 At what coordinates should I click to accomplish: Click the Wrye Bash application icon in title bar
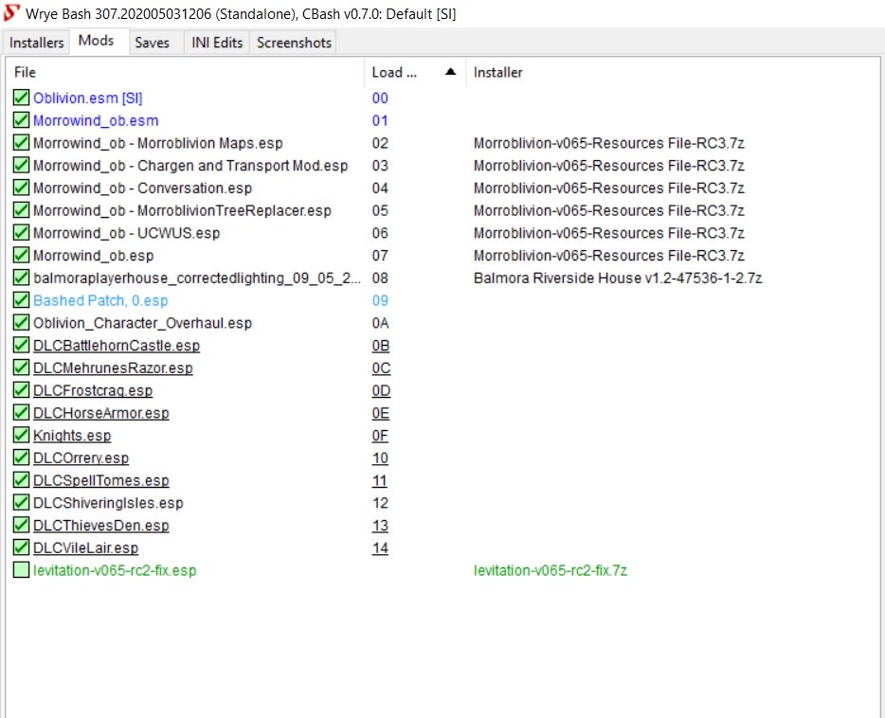coord(11,13)
